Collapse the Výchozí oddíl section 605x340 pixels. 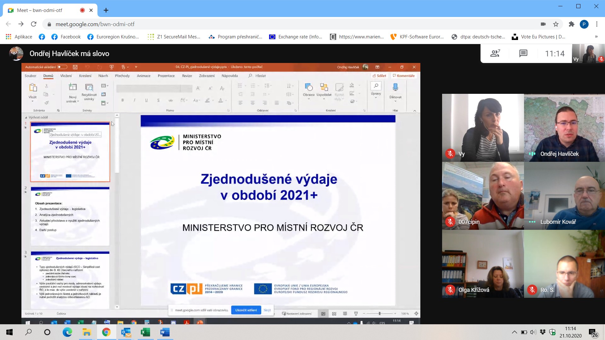click(26, 117)
